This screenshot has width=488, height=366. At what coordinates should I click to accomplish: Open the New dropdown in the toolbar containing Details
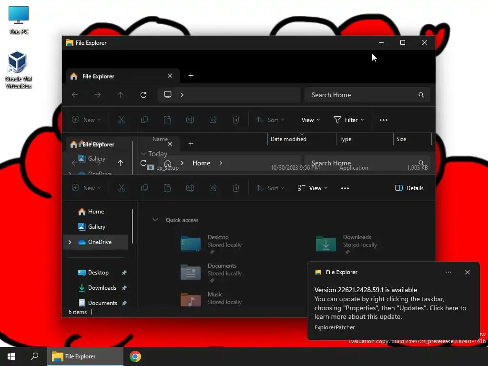[x=86, y=188]
